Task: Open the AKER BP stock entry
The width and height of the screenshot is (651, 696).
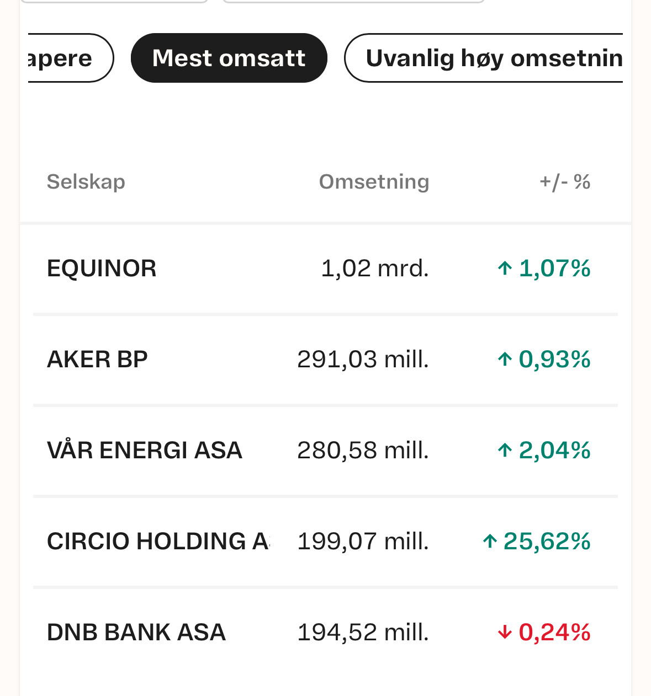Action: [x=98, y=360]
